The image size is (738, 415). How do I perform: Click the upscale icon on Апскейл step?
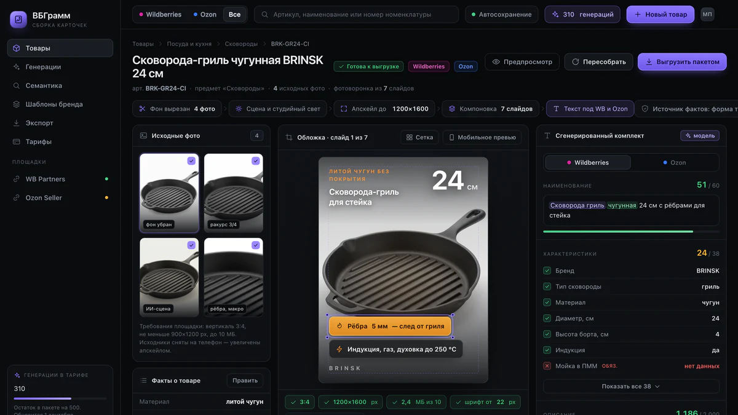point(344,109)
